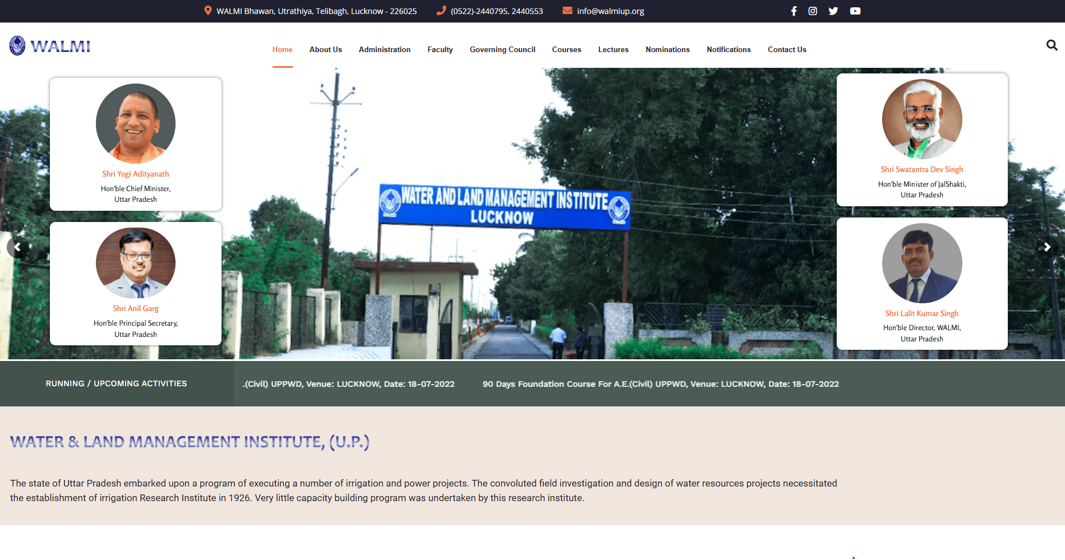Click the Hon'ble Director, WALMI text
The width and height of the screenshot is (1065, 560).
tap(922, 333)
